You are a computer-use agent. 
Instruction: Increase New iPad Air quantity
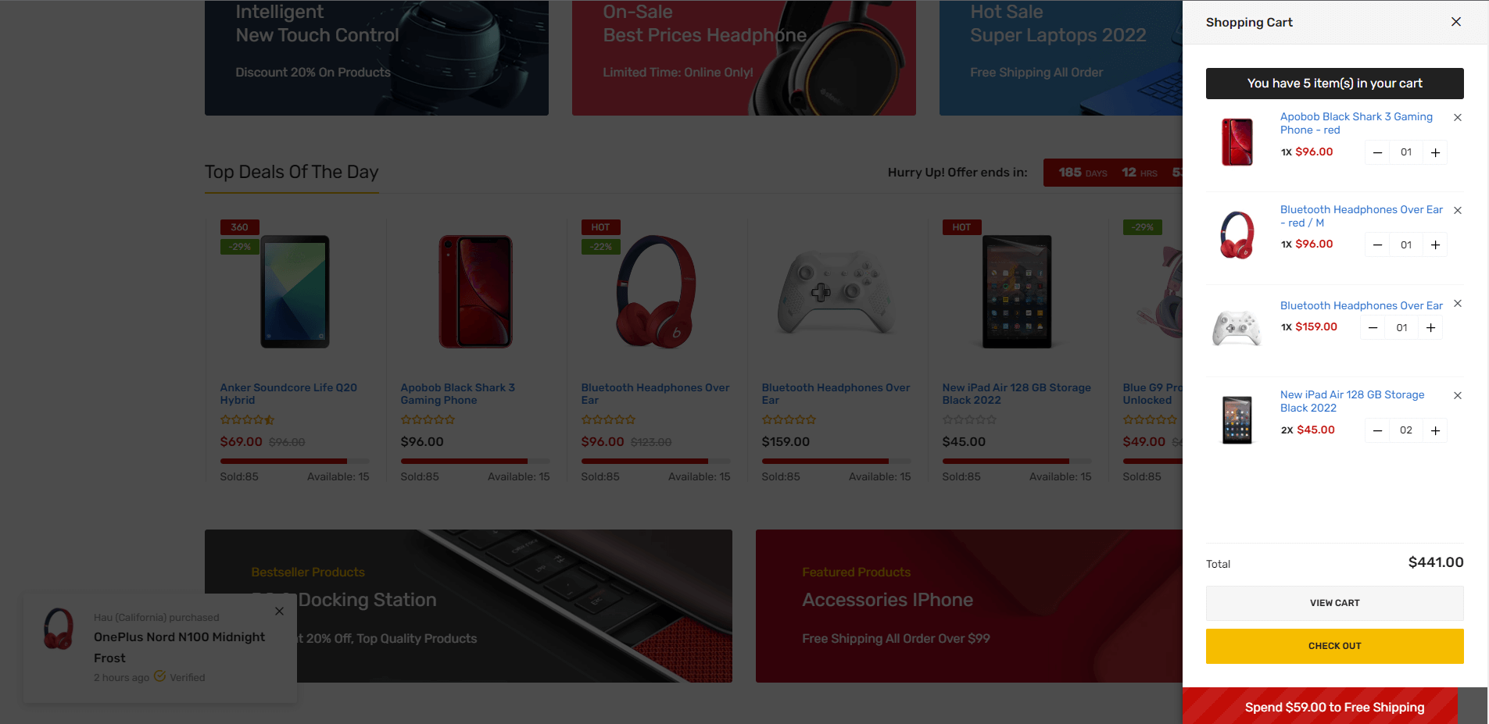pos(1435,431)
